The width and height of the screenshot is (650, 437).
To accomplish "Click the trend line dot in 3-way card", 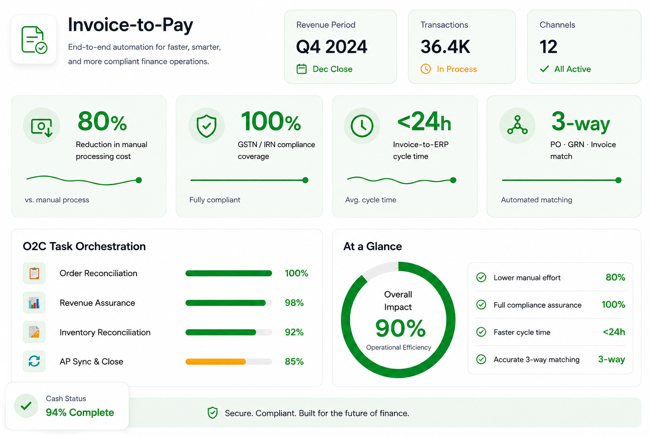I will point(618,180).
